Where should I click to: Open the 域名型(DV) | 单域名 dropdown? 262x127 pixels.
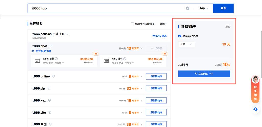123,63
